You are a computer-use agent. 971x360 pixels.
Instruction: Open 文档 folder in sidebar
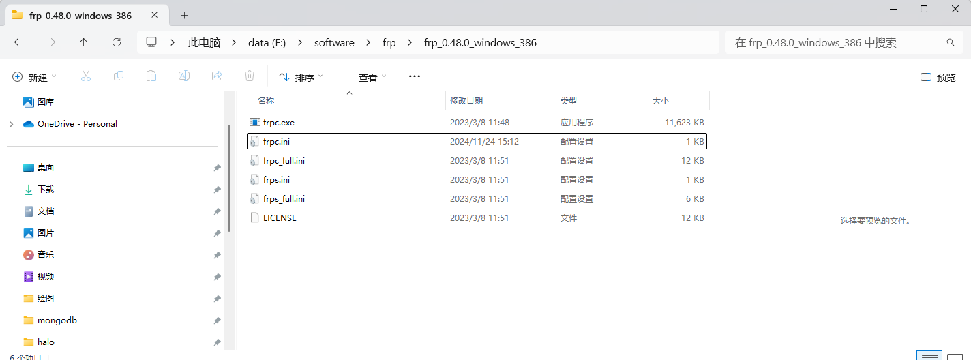(x=46, y=211)
